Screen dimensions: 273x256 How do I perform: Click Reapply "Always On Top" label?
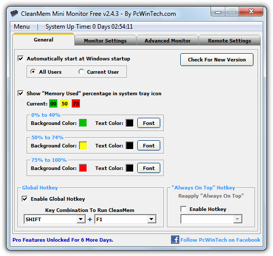211,196
